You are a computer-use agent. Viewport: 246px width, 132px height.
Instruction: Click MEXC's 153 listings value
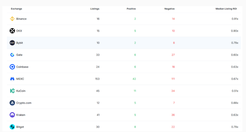coord(97,79)
